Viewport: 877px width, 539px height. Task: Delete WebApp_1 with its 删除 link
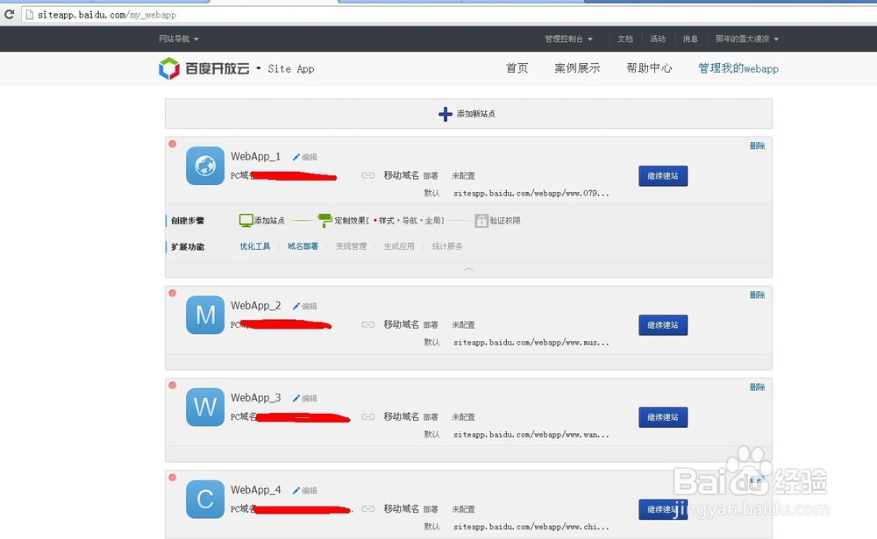[x=758, y=145]
